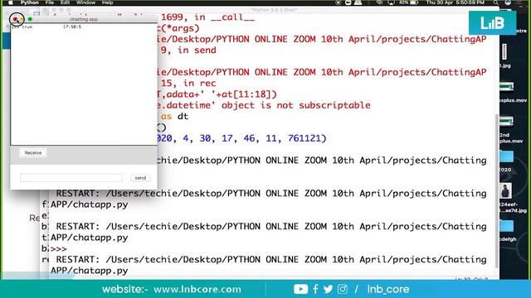The width and height of the screenshot is (531, 298).
Task: Click the screen recording status icon
Action: (338, 2)
